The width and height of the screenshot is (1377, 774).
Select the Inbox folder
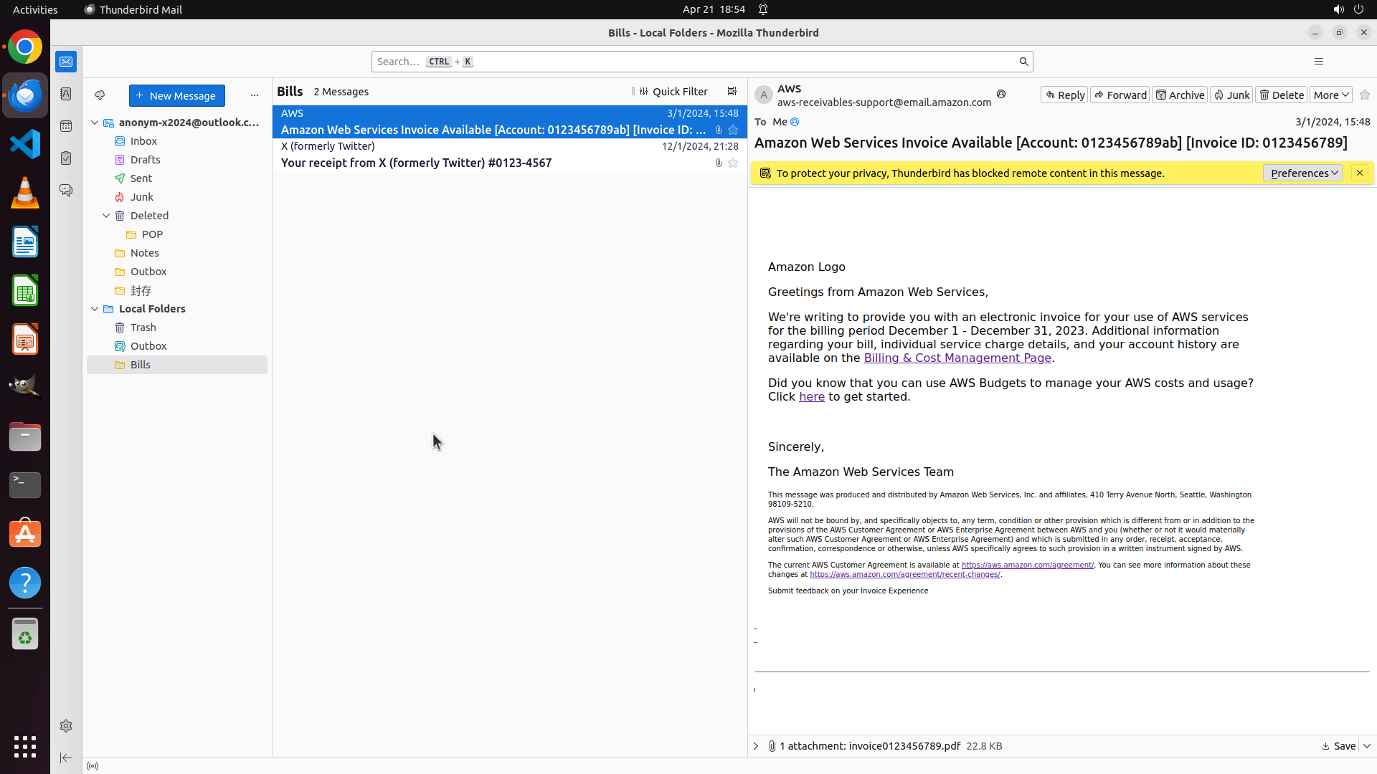click(143, 141)
